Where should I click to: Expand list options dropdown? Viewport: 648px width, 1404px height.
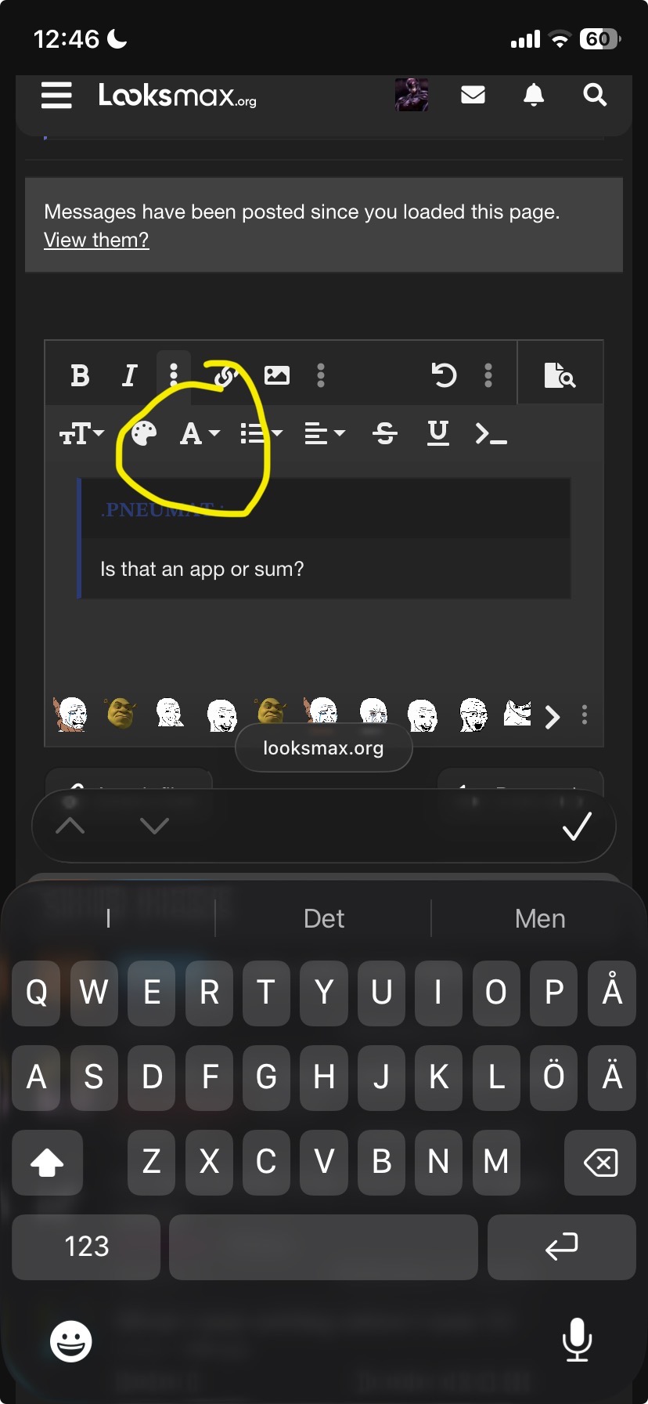(261, 432)
